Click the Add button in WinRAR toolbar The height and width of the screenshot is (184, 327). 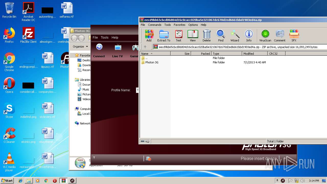pos(149,36)
